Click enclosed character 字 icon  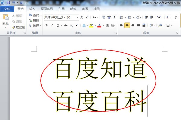point(113,25)
